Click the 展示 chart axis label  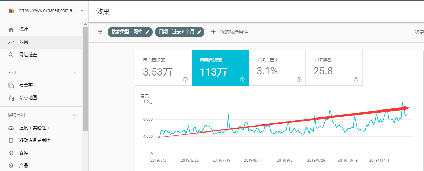tap(145, 96)
